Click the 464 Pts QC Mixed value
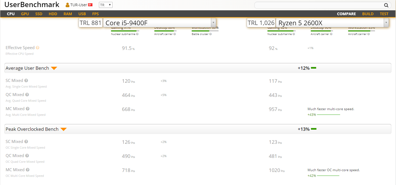Image resolution: width=396 pixels, height=185 pixels. [128, 95]
